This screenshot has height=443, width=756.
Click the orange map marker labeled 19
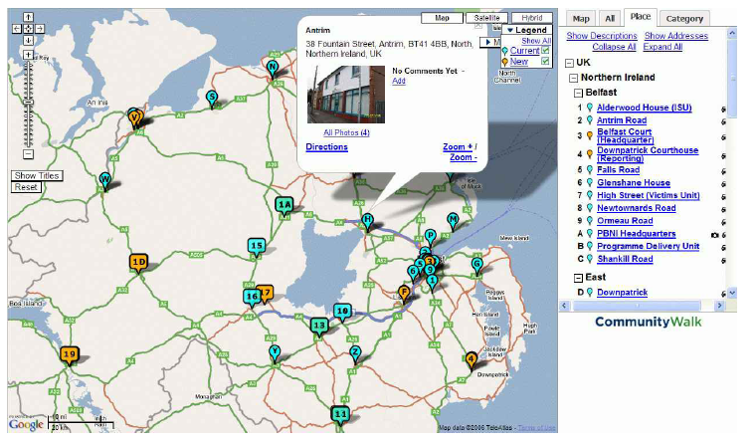point(69,354)
